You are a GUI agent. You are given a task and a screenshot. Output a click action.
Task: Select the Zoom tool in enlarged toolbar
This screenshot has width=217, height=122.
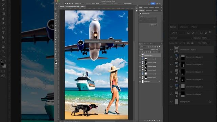3,52
